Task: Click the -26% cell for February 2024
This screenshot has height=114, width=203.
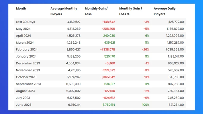Action: coord(146,50)
